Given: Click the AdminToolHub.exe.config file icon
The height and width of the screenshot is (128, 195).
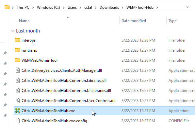Looking at the screenshot, I should (18, 121).
